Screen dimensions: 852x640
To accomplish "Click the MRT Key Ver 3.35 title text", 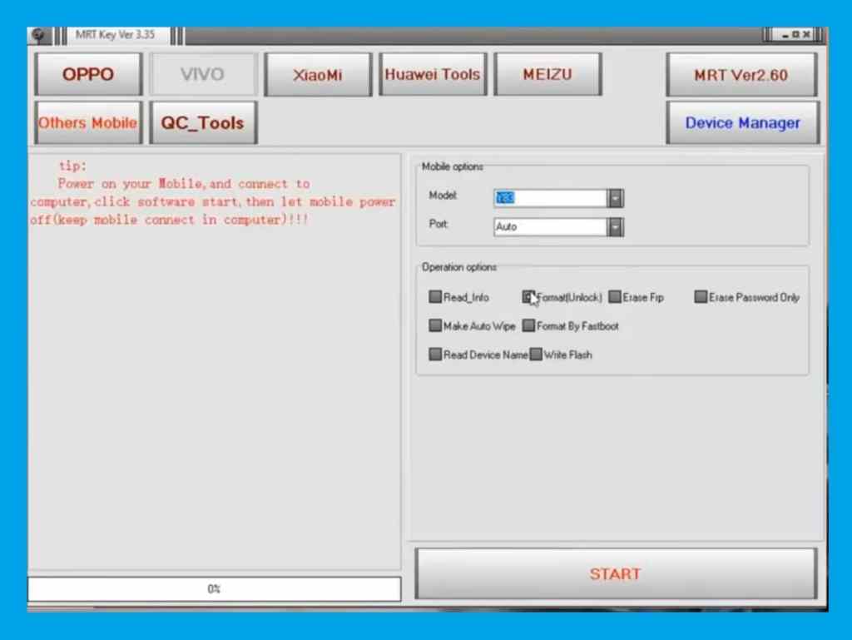I will click(x=115, y=35).
